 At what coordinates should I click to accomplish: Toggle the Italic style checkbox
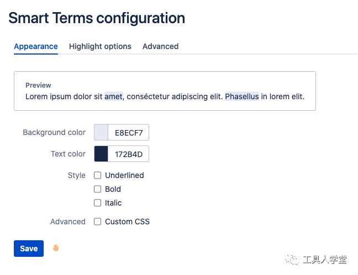[98, 203]
